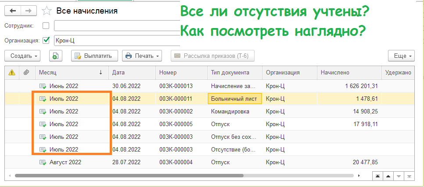Viewport: 424px width, 187px height.
Task: Move down one row with the down arrow
Action: [x=399, y=176]
